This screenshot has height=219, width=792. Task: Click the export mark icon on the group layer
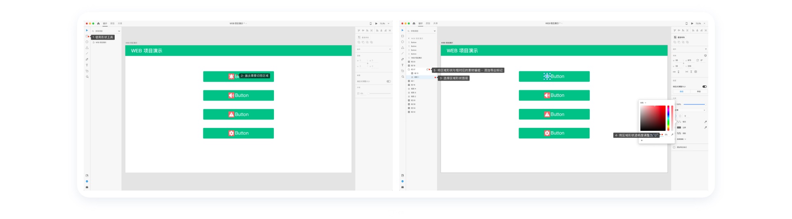(427, 69)
